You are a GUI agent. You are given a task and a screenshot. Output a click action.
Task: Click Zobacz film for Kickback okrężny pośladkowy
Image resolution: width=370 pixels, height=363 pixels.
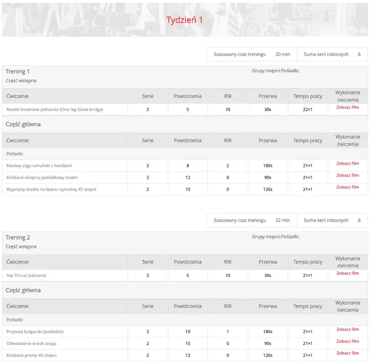pyautogui.click(x=348, y=175)
